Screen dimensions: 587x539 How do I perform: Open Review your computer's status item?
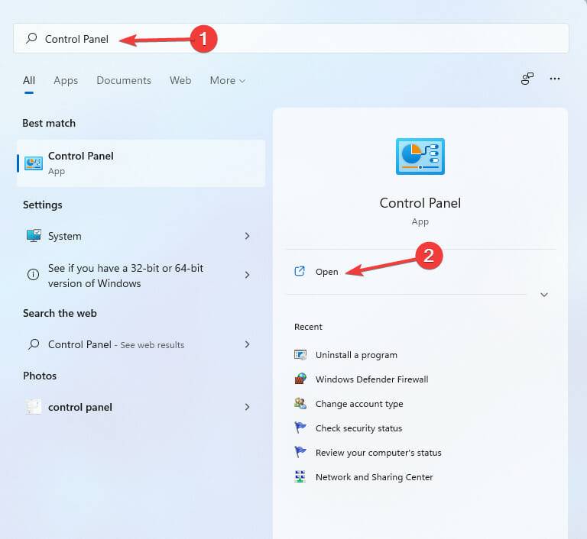click(x=378, y=453)
